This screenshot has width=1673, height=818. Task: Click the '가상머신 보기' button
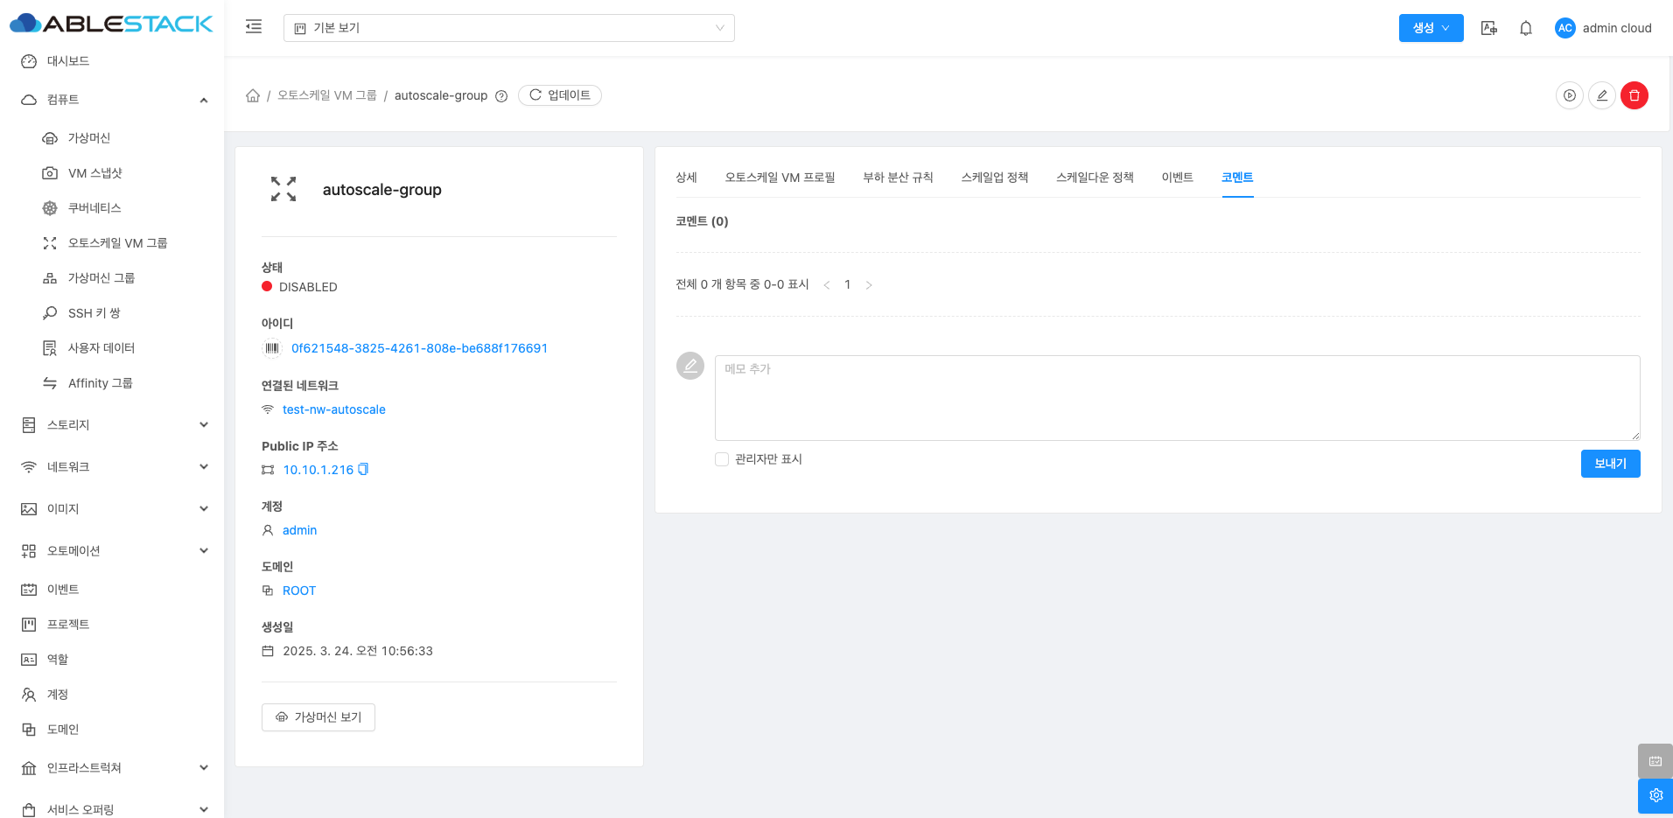point(318,717)
